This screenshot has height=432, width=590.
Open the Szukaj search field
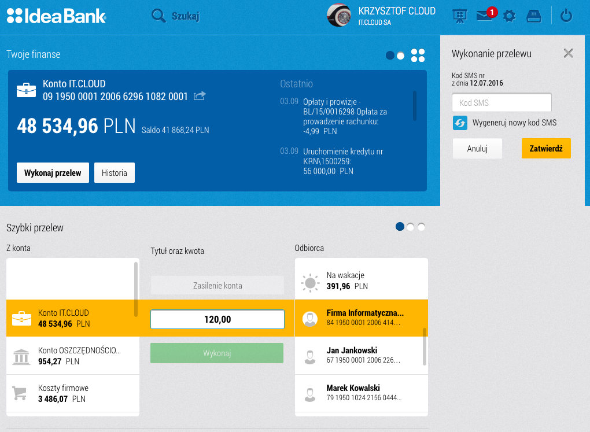(x=186, y=16)
